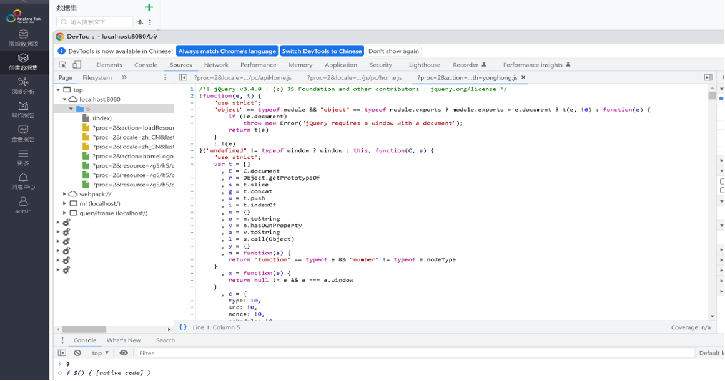Clear the console with the block icon
725x381 pixels.
coord(77,353)
